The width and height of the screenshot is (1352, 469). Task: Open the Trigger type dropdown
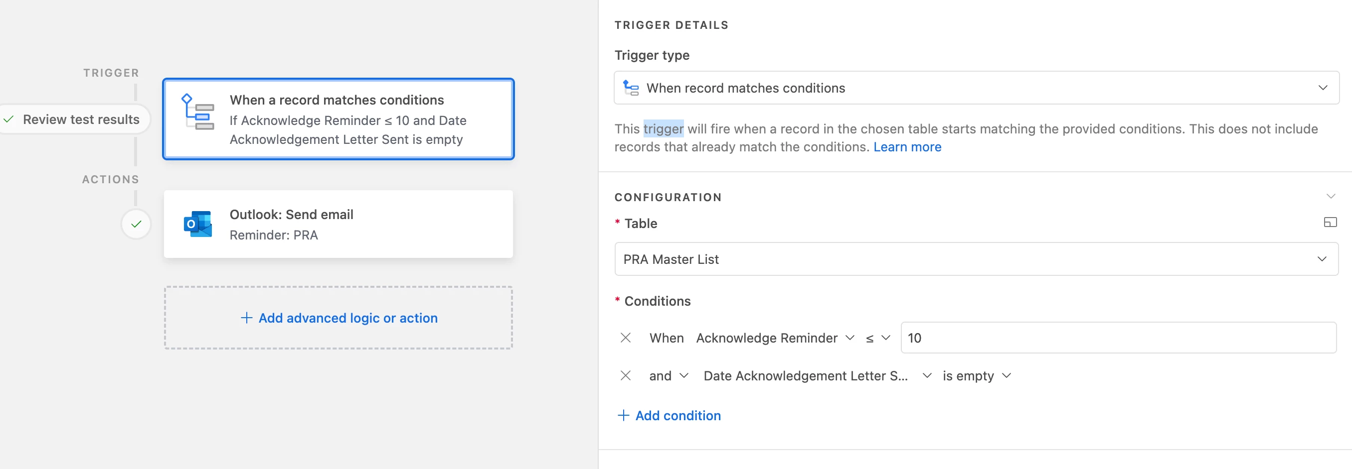[x=976, y=88]
